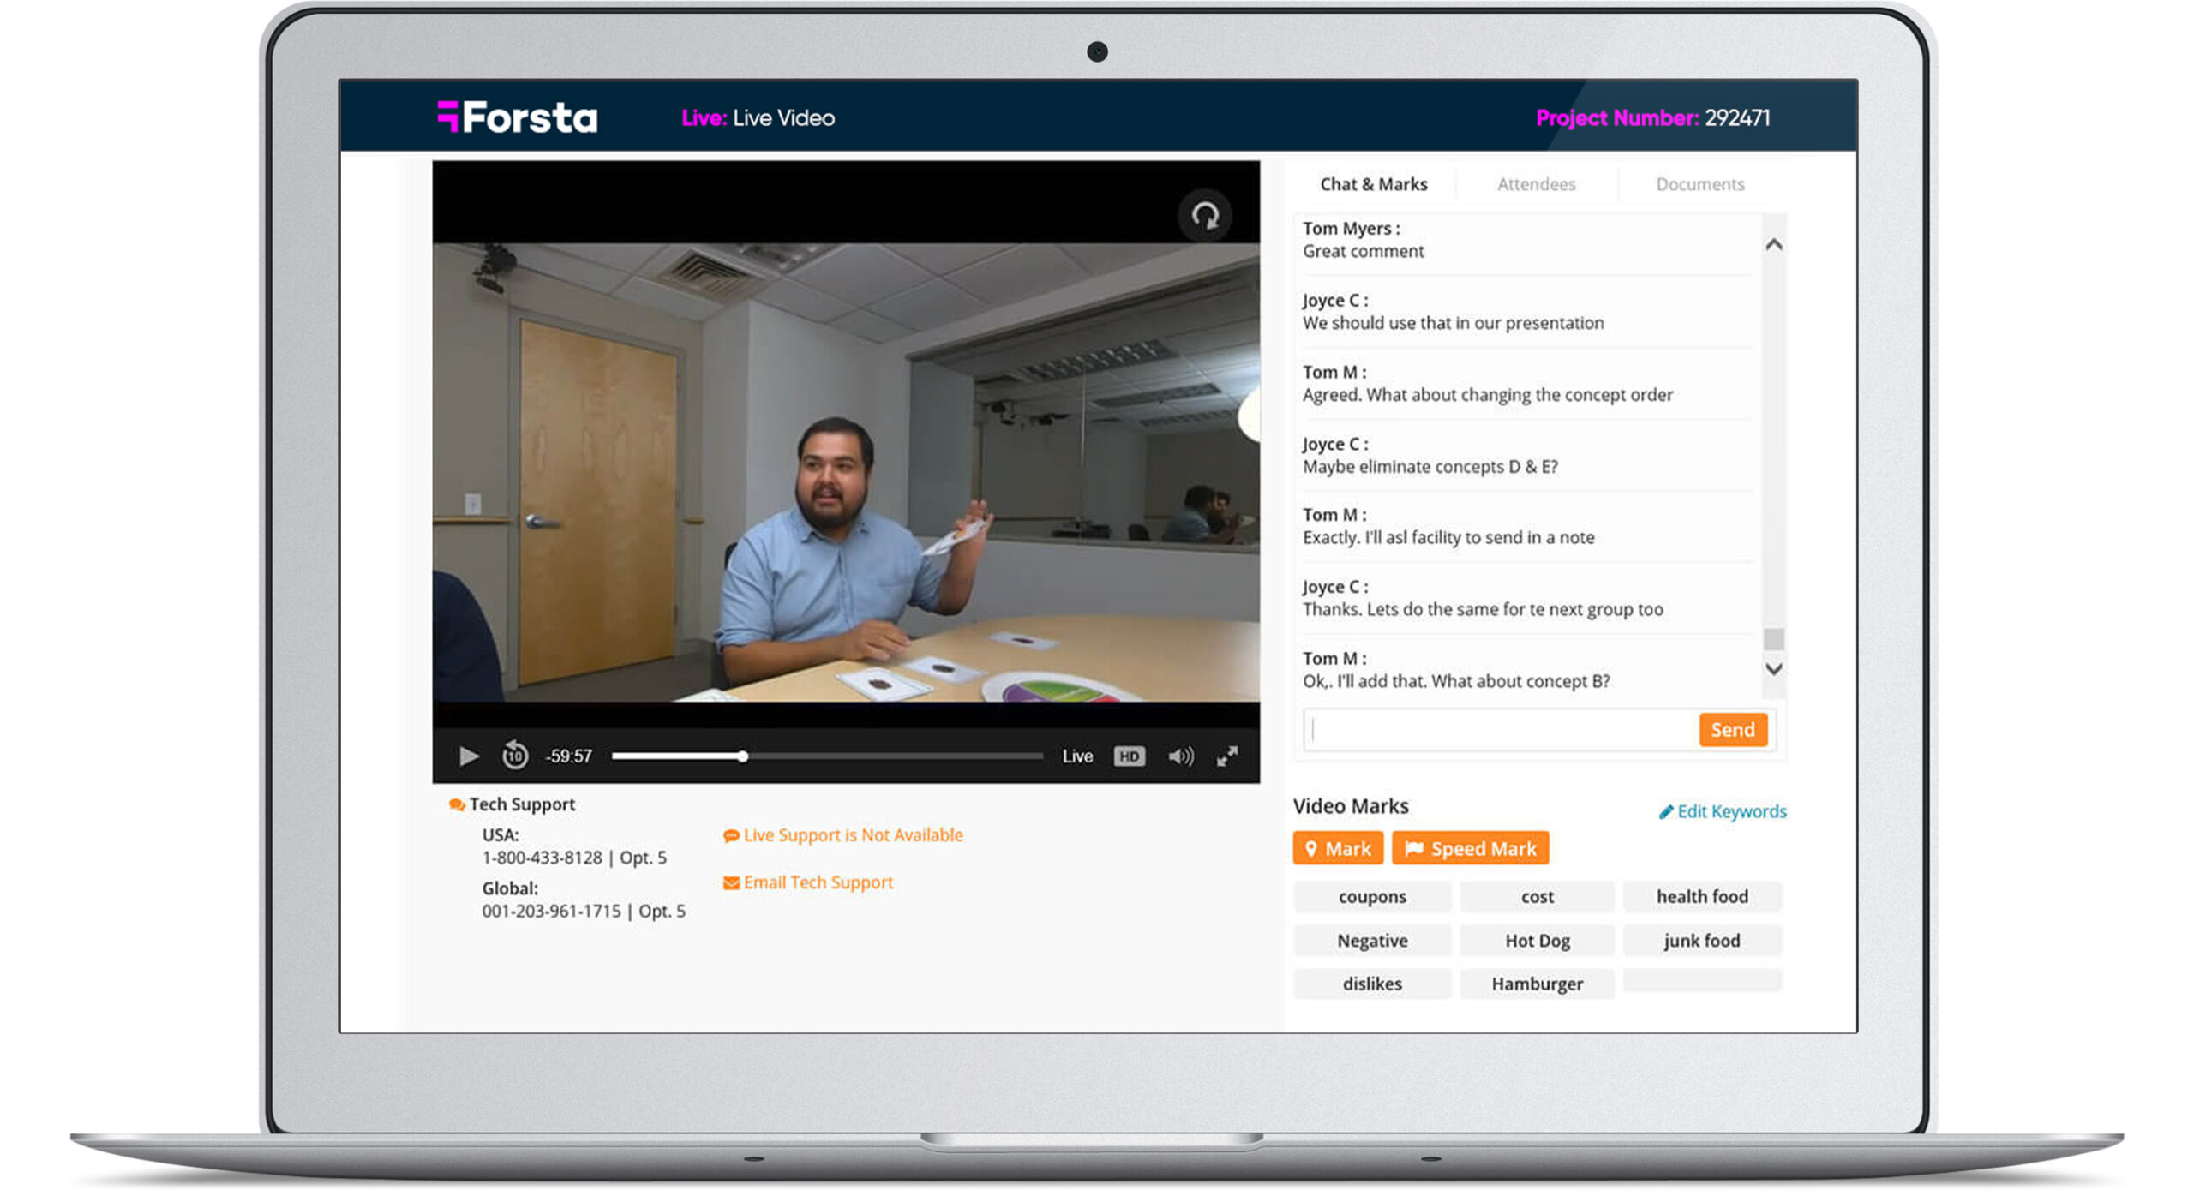Screen dimensions: 2194x1190
Task: Select the junk food keyword
Action: (x=1701, y=941)
